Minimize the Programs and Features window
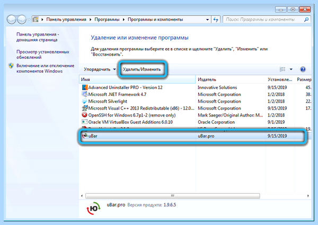Image resolution: width=318 pixels, height=225 pixels. pos(281,10)
